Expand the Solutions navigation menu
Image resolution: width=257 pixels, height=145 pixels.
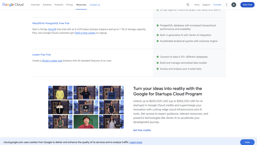[x=47, y=5]
